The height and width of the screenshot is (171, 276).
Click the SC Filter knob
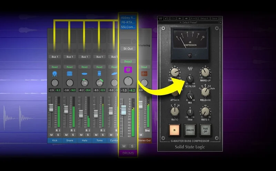pyautogui.click(x=190, y=79)
